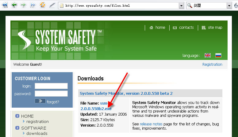
Task: Go forward with the right arrow icon
Action: pos(23,5)
